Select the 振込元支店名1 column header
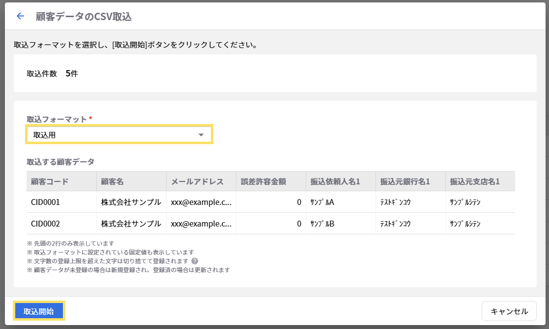The height and width of the screenshot is (329, 549). 475,181
